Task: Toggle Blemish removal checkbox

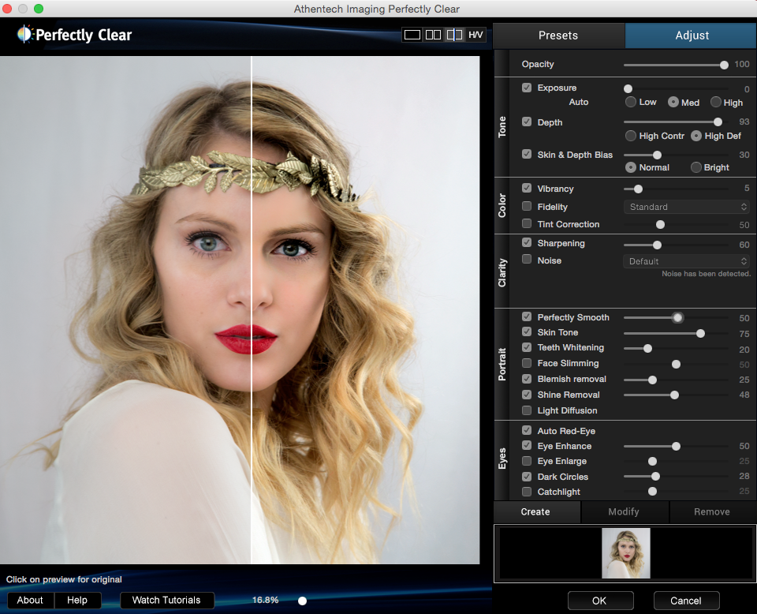Action: pos(527,379)
